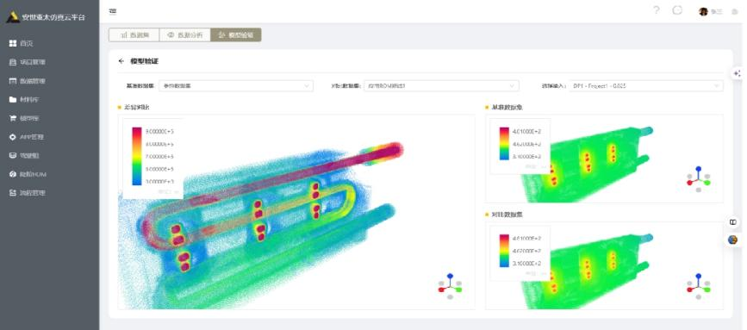This screenshot has width=747, height=330.
Task: Open help via the question mark icon
Action: click(x=657, y=10)
